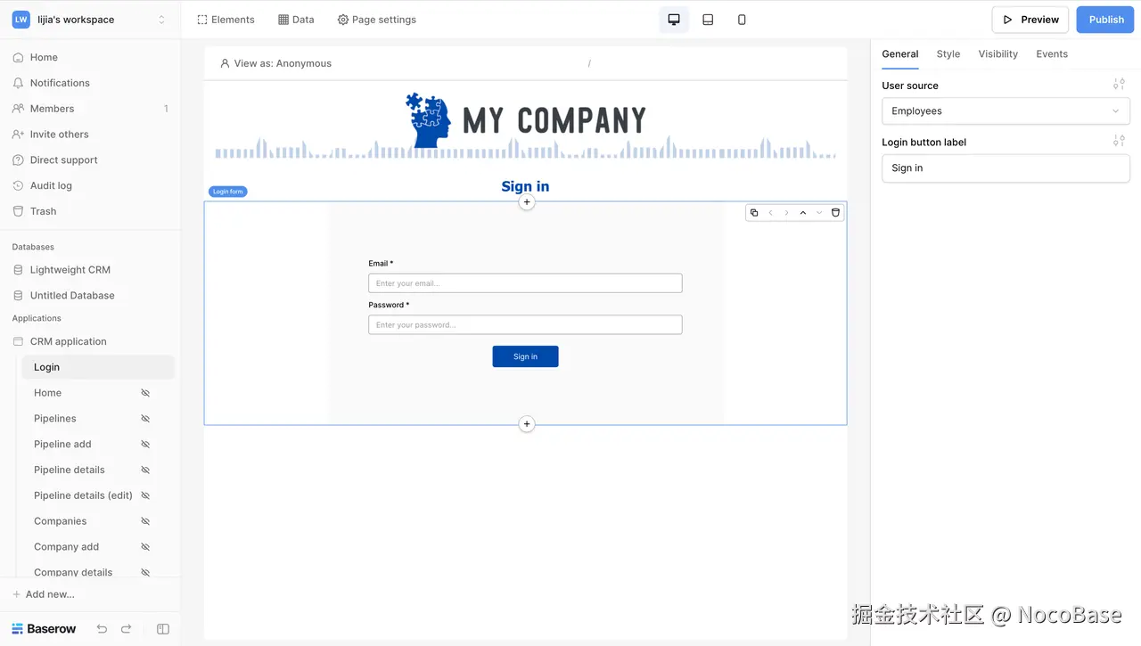Toggle visibility icon for Pipelines page

click(x=145, y=419)
